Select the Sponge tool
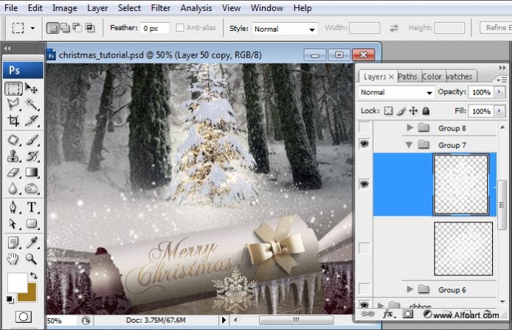This screenshot has height=330, width=512. click(32, 189)
